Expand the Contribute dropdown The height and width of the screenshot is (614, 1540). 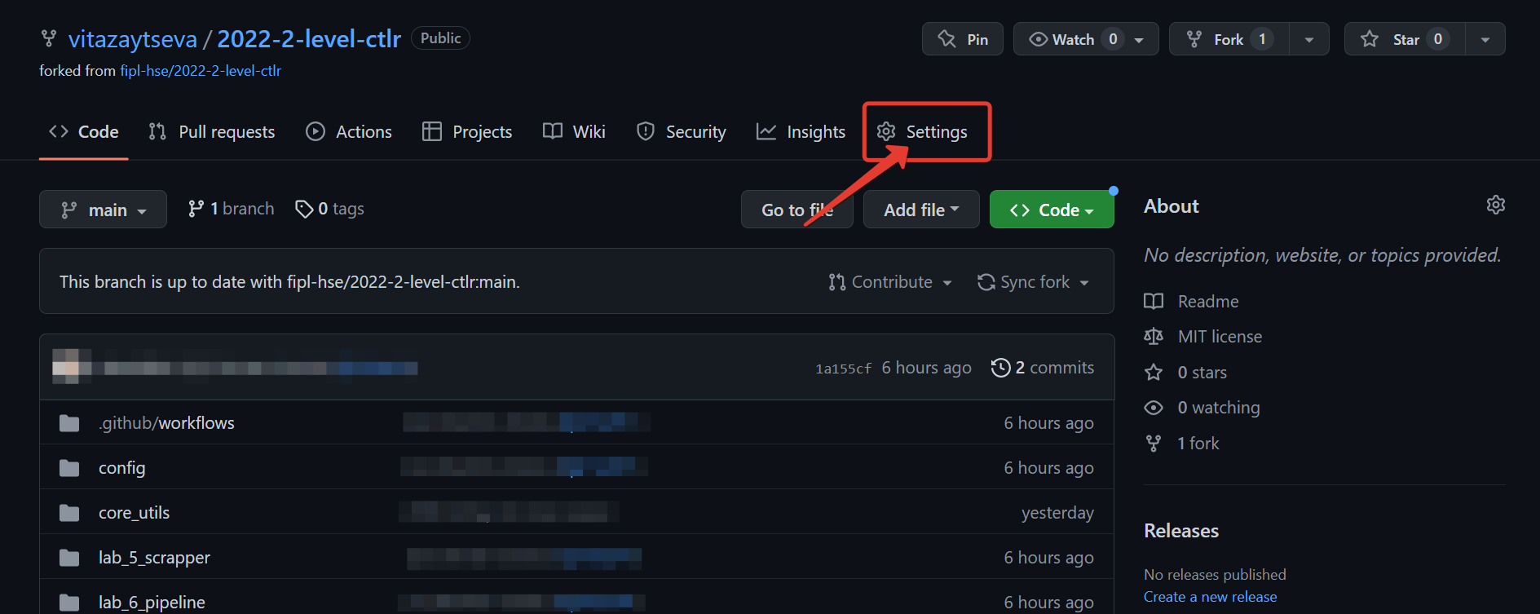tap(890, 282)
